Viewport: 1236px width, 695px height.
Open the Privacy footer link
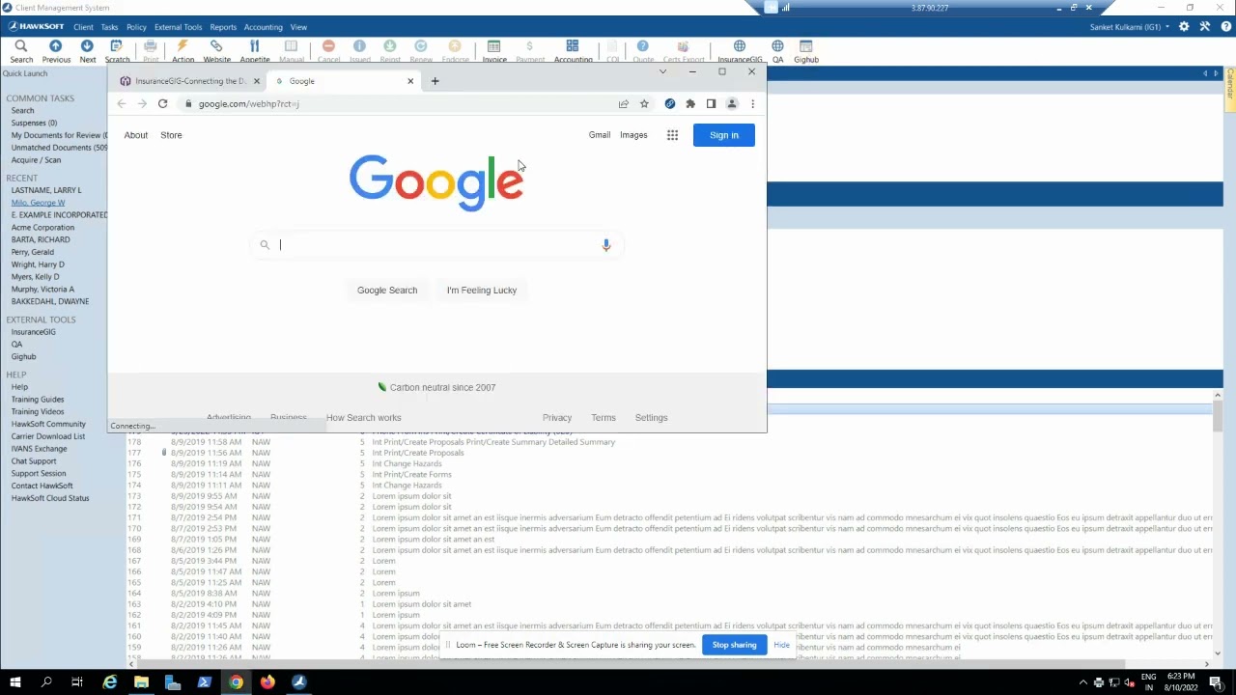(557, 418)
